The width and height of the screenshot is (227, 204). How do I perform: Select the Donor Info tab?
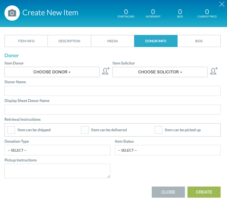tap(156, 41)
